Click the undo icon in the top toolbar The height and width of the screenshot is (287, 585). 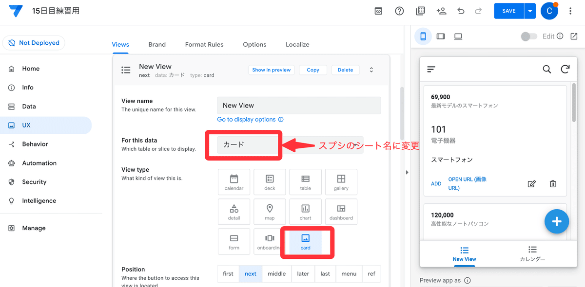[x=461, y=11]
